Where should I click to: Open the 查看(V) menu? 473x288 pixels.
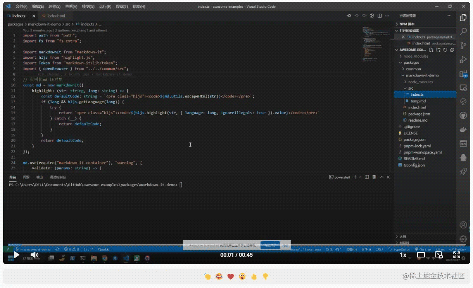71,7
